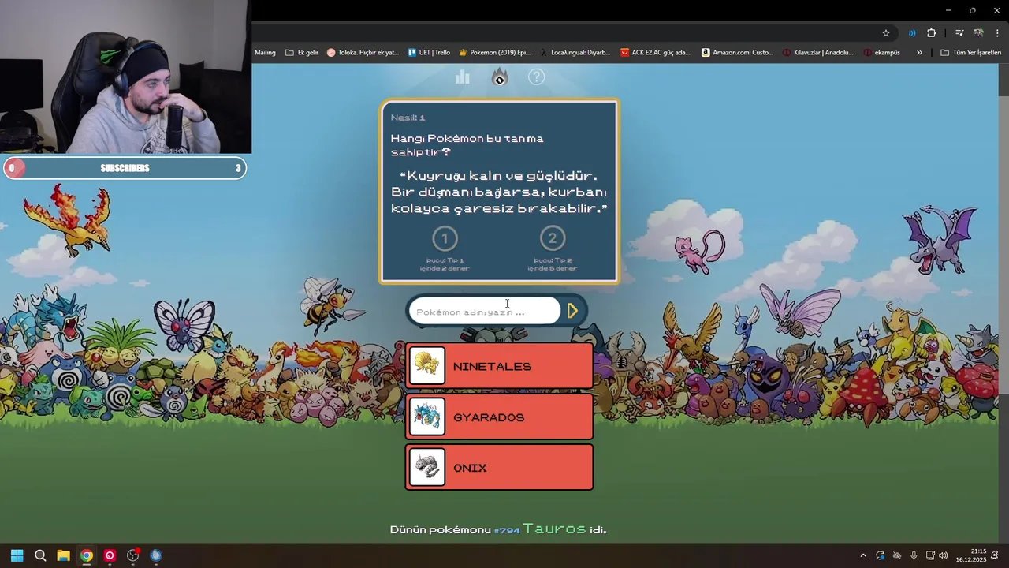This screenshot has width=1009, height=568.
Task: Open File Explorer from the taskbar
Action: tap(63, 555)
